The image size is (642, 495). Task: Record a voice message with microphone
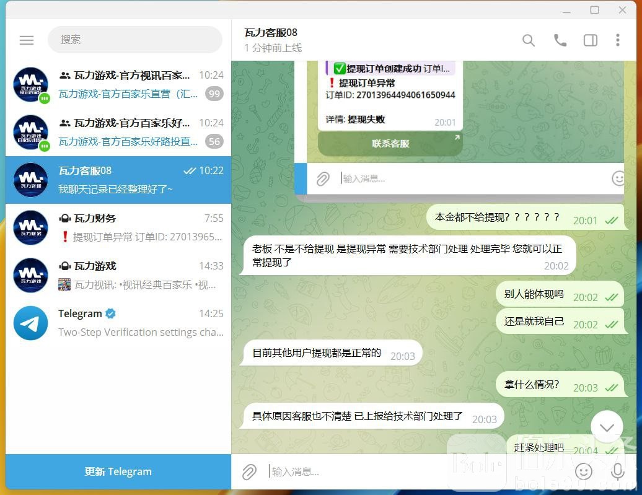coord(617,471)
